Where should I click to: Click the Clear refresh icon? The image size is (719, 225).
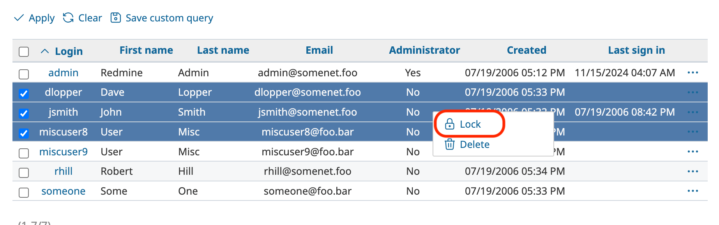tap(67, 18)
